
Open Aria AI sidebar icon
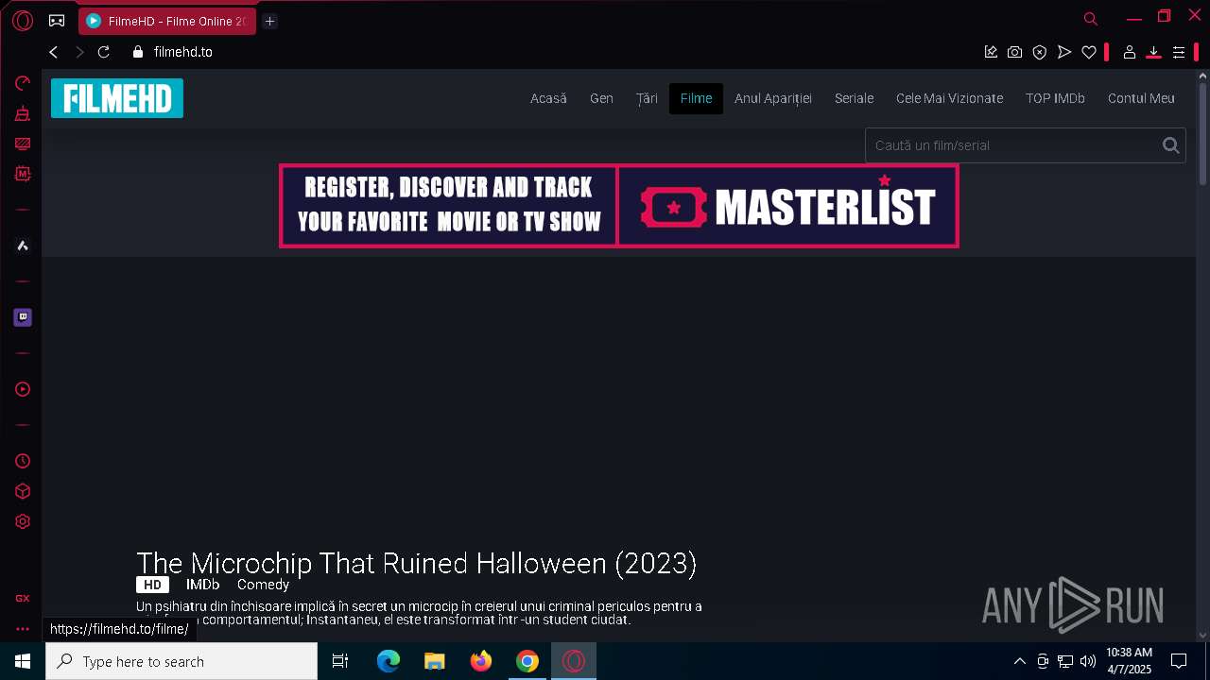23,246
